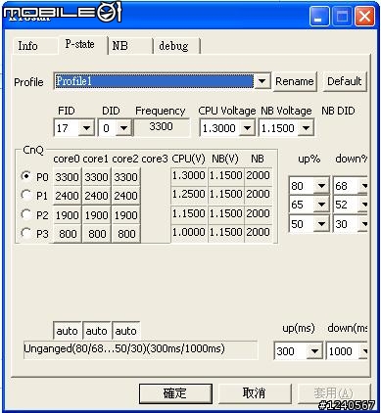Image resolution: width=381 pixels, height=413 pixels.
Task: Click core0 P2 cell 1900
Action: pos(67,214)
